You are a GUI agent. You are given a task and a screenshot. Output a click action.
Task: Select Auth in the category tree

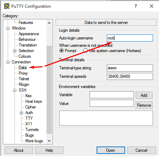tap(29, 113)
